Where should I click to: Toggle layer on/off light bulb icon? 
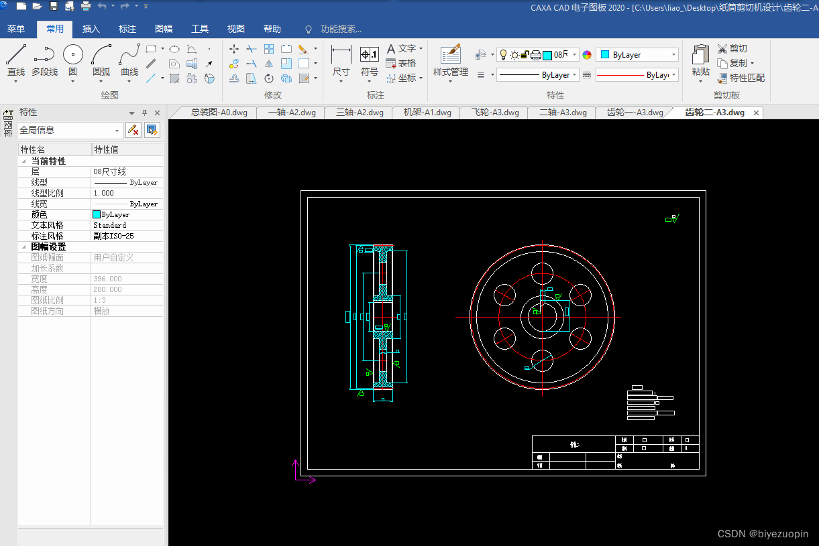[504, 55]
